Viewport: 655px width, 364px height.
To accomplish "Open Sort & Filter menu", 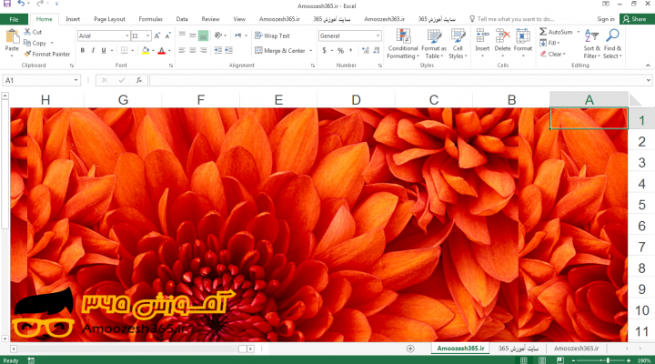I will 591,45.
